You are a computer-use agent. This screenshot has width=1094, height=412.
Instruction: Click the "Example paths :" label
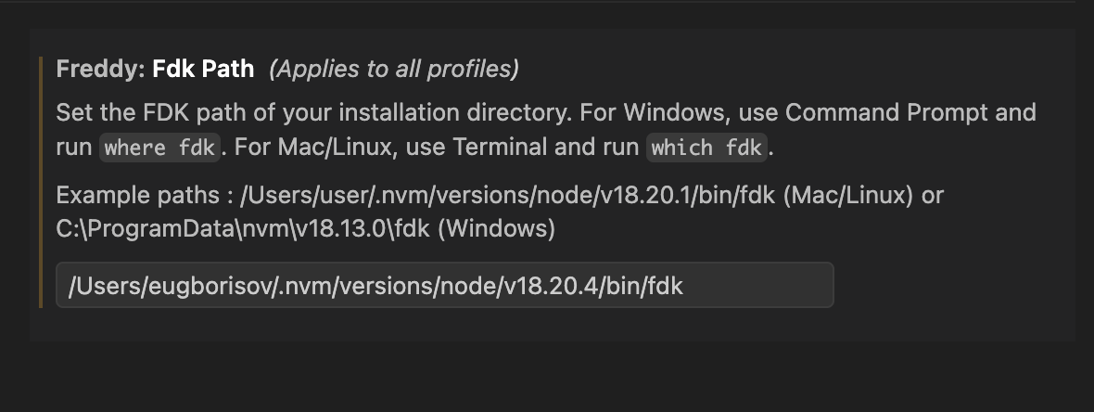point(145,196)
